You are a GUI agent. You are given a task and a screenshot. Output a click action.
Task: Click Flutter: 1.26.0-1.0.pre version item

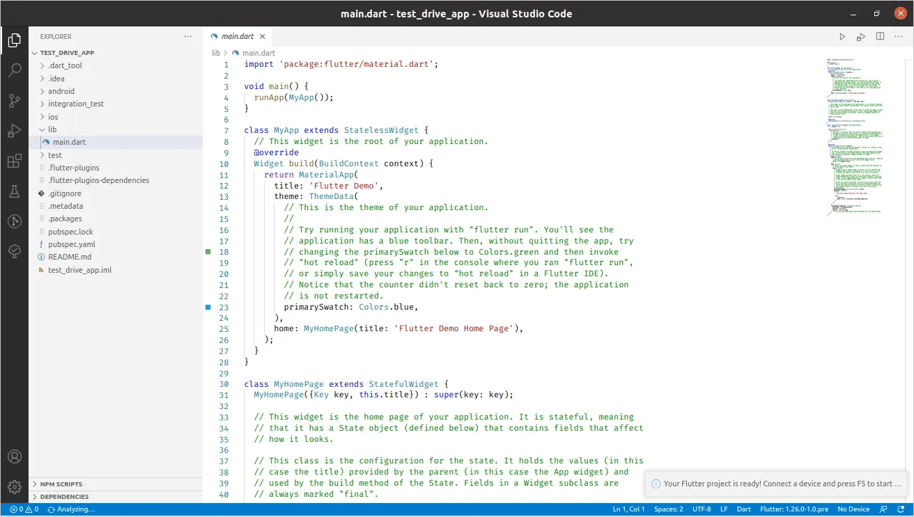pyautogui.click(x=794, y=509)
